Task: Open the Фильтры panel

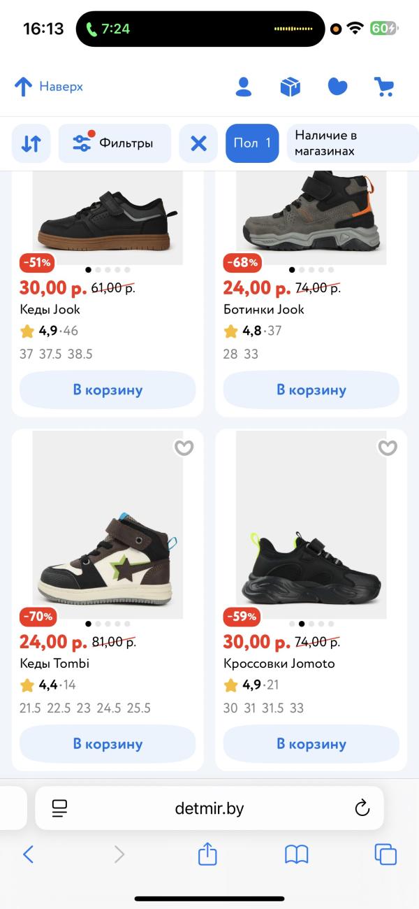Action: pos(115,143)
